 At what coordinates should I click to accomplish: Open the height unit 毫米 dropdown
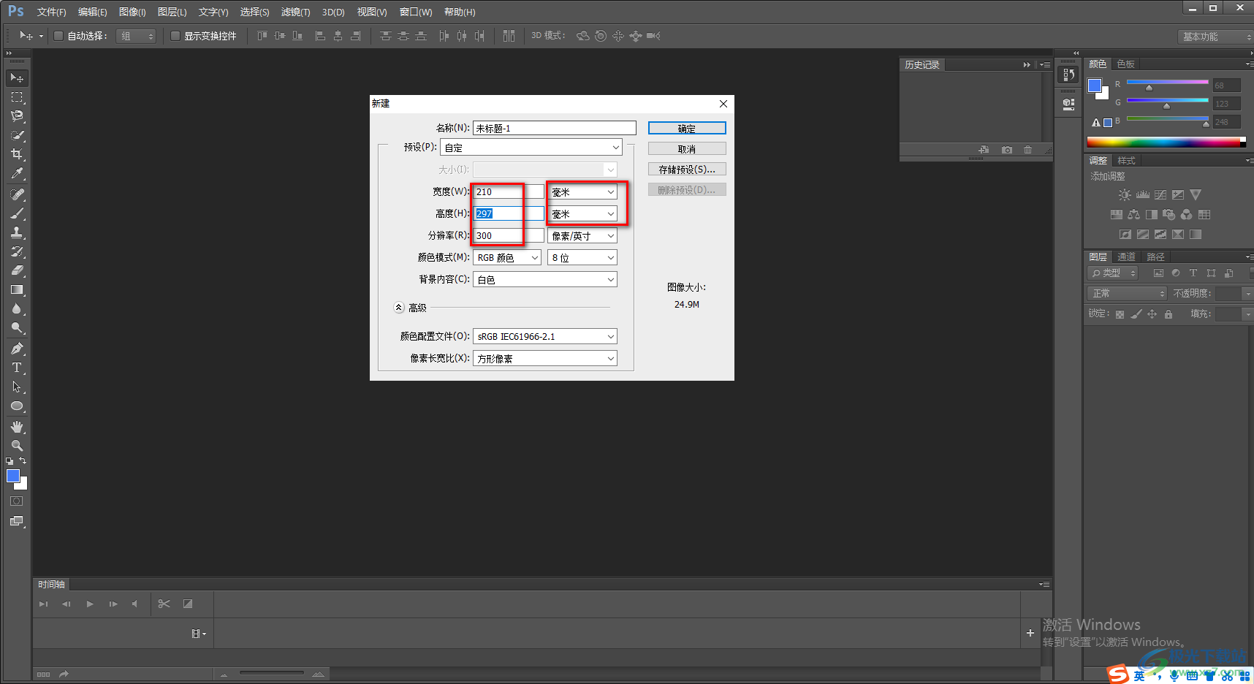pos(582,214)
